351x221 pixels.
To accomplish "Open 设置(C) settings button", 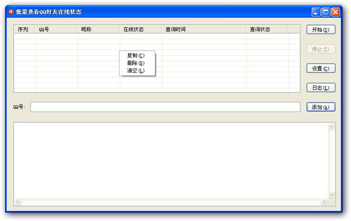I will tap(321, 68).
